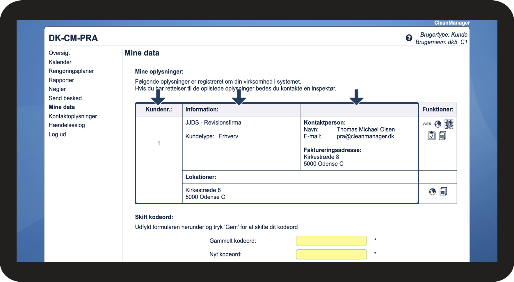Open the globe icon in customer row

coord(438,124)
